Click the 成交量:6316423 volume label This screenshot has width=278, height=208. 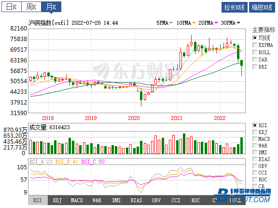[49, 127]
